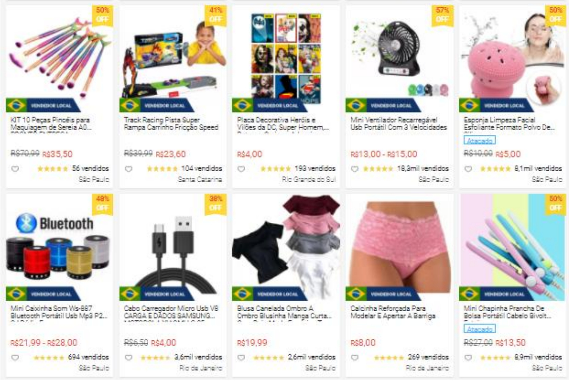Open the Bluetooth speakers product image
The height and width of the screenshot is (381, 569).
[x=59, y=247]
